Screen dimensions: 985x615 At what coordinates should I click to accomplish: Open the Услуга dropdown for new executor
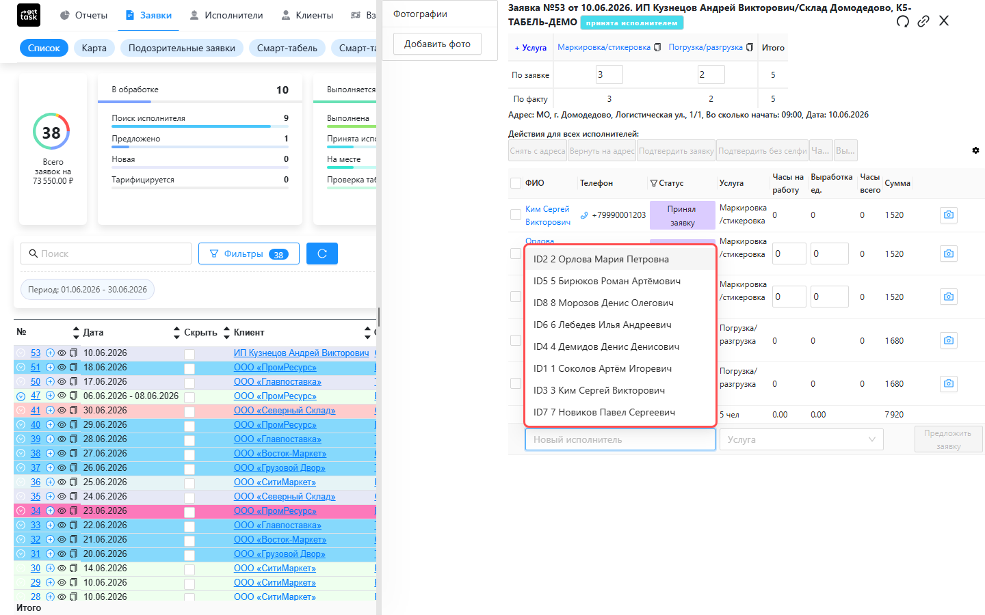pos(801,439)
